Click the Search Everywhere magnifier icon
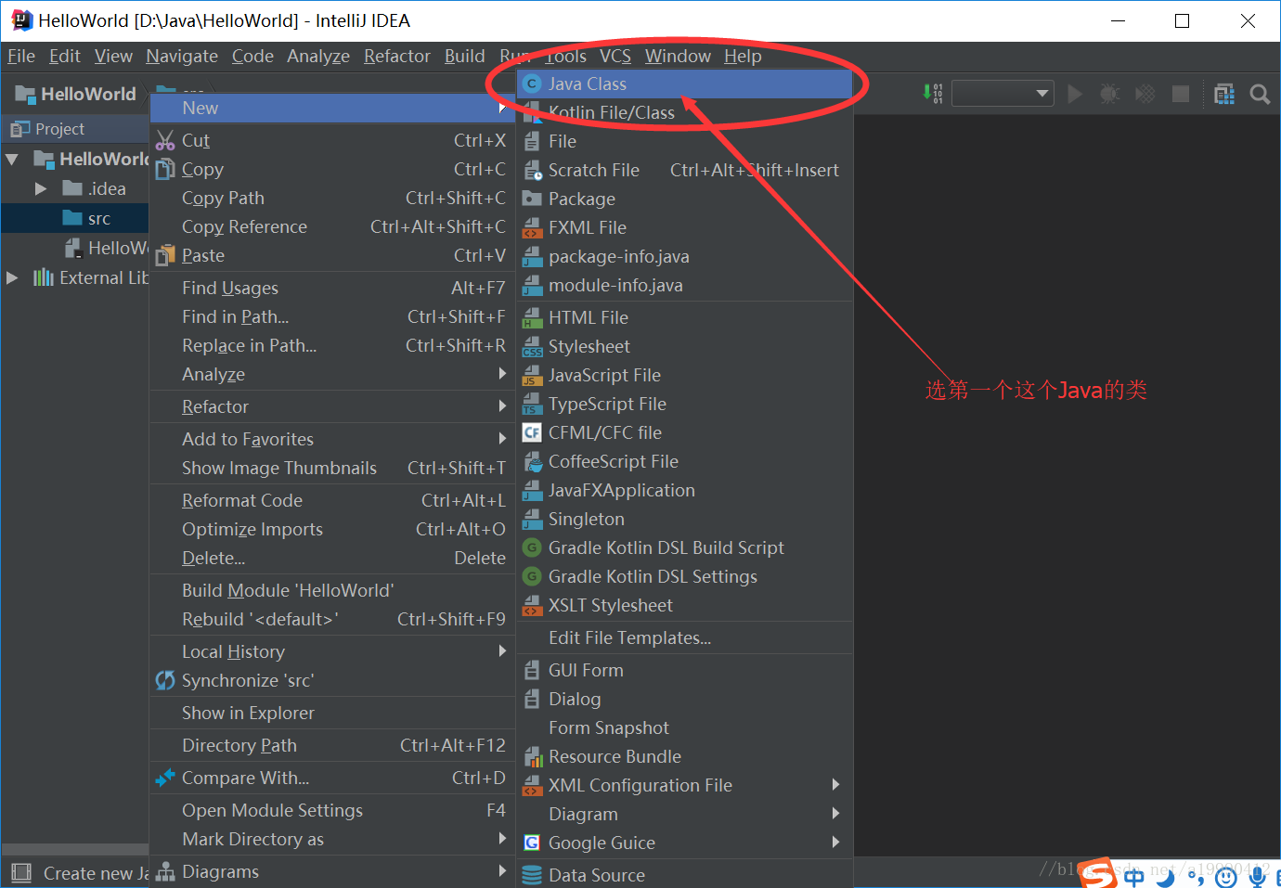Image resolution: width=1281 pixels, height=888 pixels. [x=1260, y=94]
